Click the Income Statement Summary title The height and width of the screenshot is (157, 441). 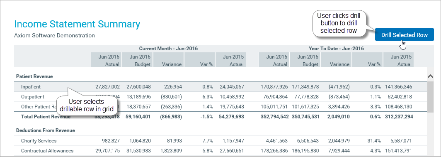coord(77,24)
